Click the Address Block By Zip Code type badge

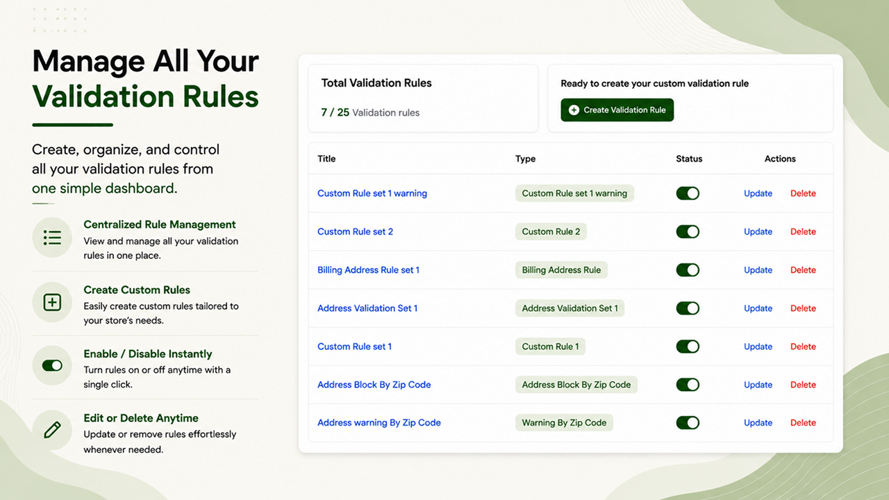(576, 384)
